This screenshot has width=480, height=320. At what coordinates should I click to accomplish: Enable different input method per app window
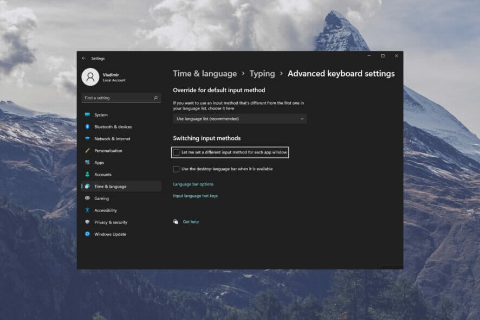coord(176,152)
